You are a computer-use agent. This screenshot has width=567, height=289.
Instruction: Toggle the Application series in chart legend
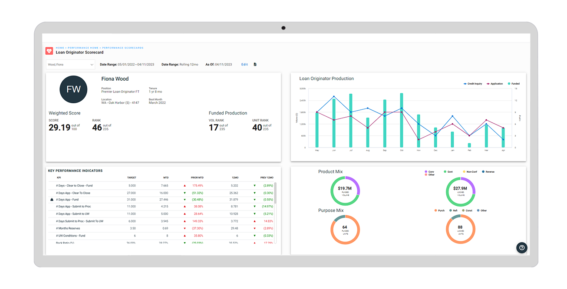[x=494, y=84]
